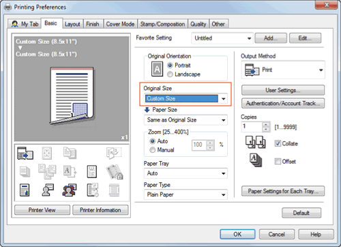Click the red group account track icon
This screenshot has height=247, width=341.
pos(70,190)
